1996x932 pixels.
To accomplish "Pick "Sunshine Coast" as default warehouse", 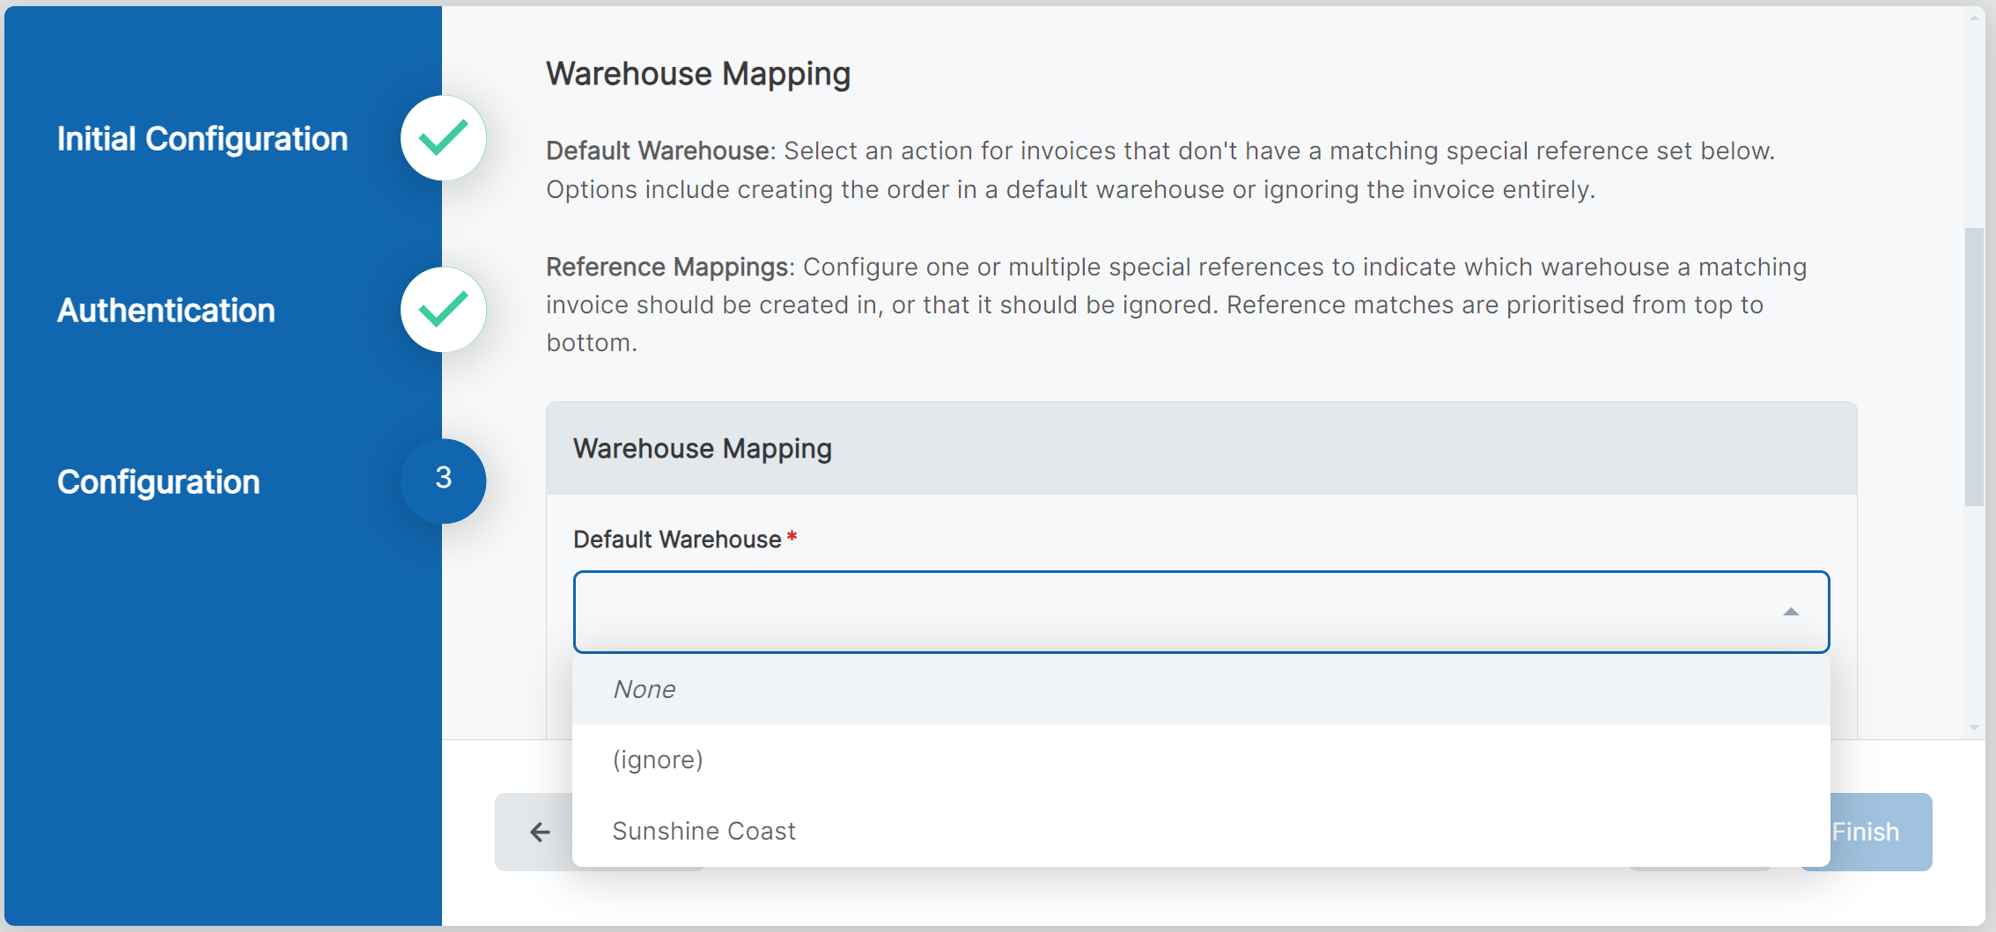I will (x=703, y=831).
